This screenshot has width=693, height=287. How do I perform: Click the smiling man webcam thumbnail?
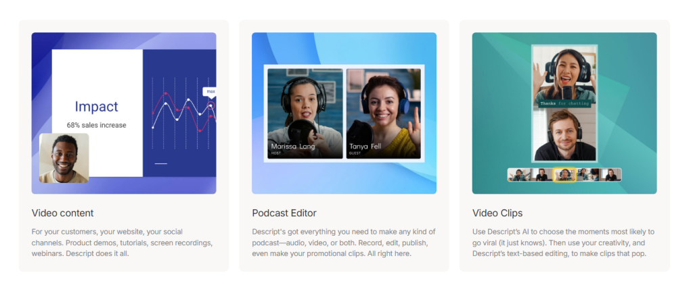click(64, 158)
